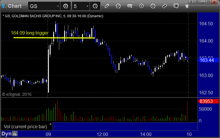Image resolution: width=220 pixels, height=138 pixels.
Task: Open the GET studies menu
Action: (130, 6)
